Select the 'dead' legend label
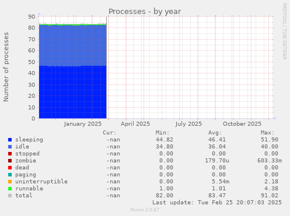This screenshot has width=290, height=216. pos(22,168)
